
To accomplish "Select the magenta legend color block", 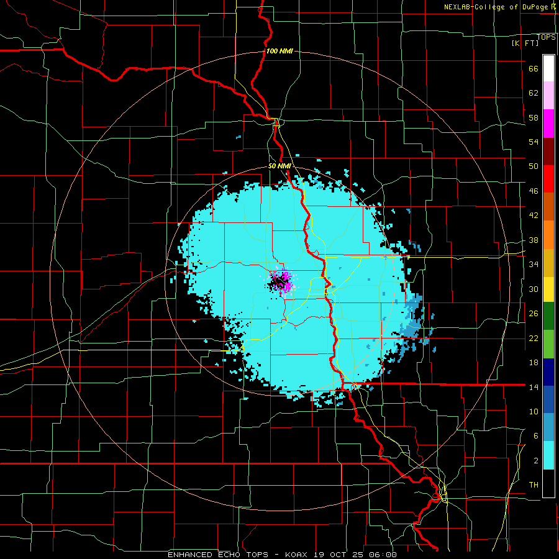I will [x=548, y=124].
